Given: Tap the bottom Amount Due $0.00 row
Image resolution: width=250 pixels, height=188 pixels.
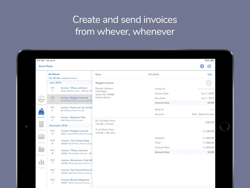Looking at the screenshot, I should point(184,152).
